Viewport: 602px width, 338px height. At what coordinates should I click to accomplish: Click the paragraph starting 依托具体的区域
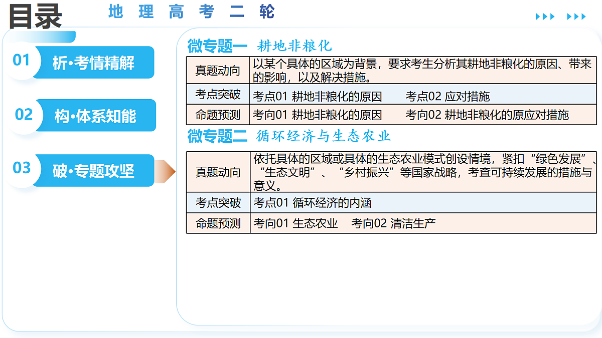(424, 172)
